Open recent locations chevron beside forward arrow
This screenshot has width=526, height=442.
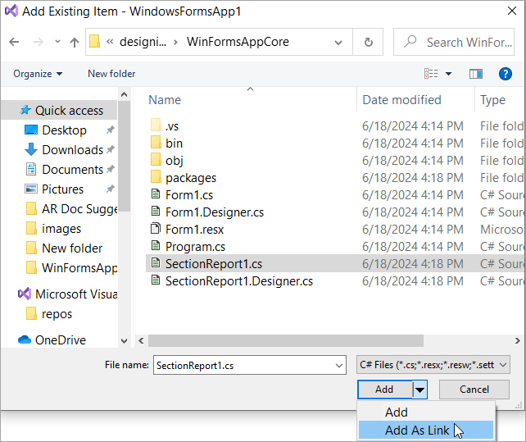point(57,42)
